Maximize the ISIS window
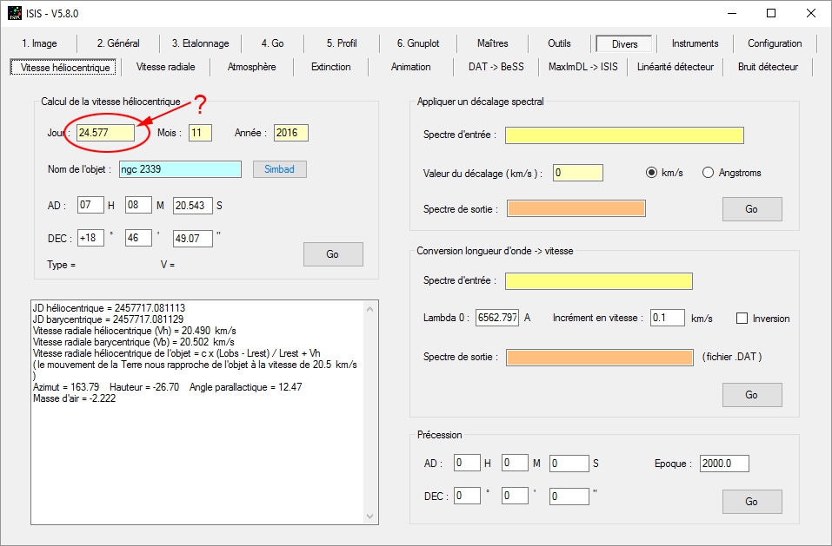Image resolution: width=832 pixels, height=546 pixels. tap(771, 13)
